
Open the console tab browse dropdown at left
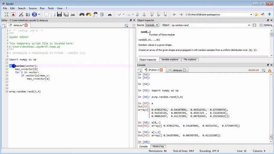click(140, 70)
